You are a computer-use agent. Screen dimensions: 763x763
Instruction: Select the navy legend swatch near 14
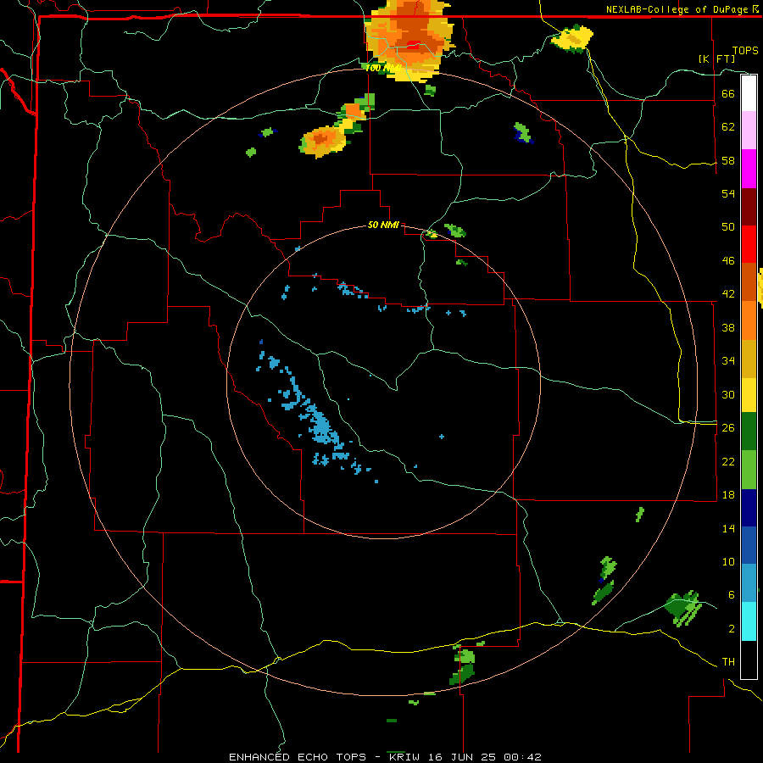[x=749, y=508]
